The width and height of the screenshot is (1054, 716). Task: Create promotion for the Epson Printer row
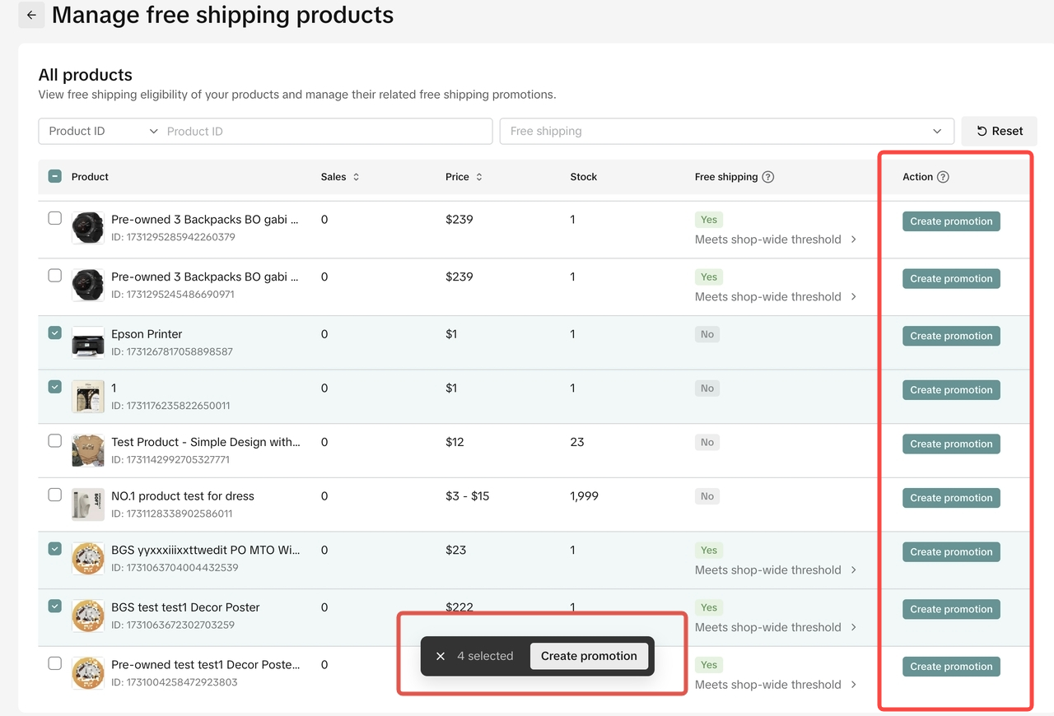tap(951, 336)
